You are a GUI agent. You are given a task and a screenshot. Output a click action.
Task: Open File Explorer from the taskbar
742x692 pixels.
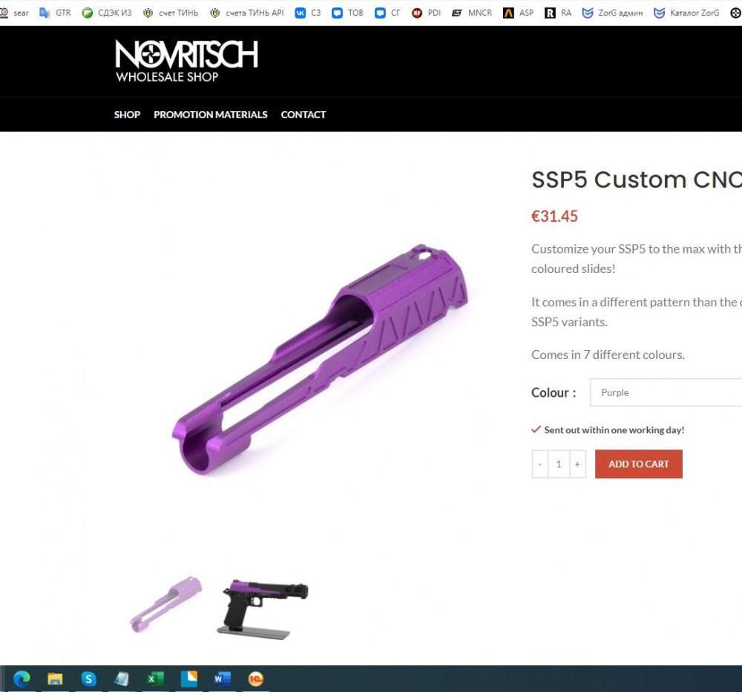pyautogui.click(x=55, y=679)
